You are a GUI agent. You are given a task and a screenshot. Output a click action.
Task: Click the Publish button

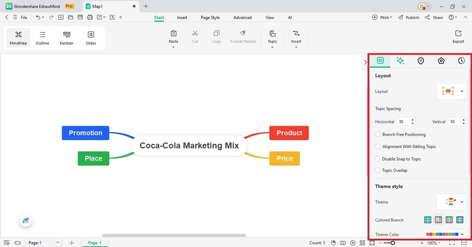tap(409, 17)
